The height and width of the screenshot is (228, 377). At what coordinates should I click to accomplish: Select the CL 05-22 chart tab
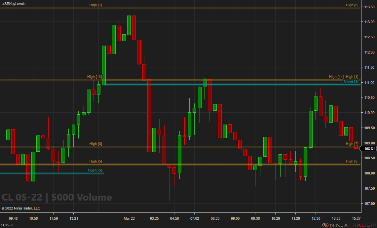[x=7, y=225]
